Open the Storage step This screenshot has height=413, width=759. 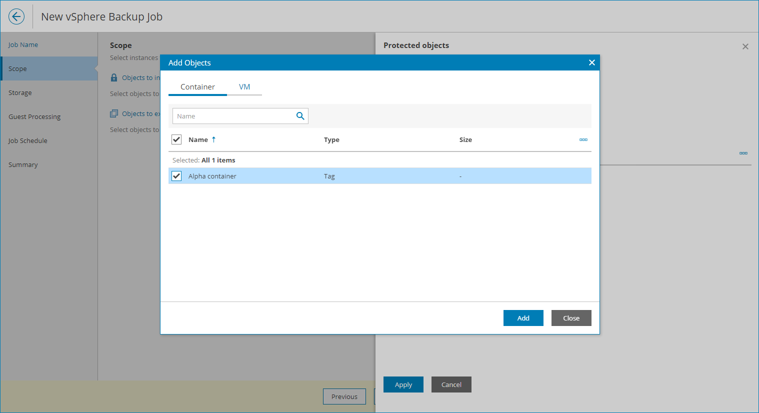pos(49,92)
